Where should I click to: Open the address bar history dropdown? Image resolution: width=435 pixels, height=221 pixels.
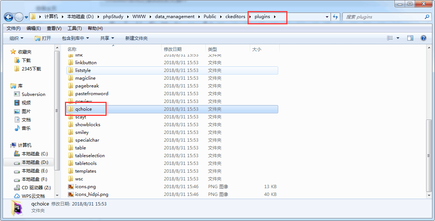point(327,17)
